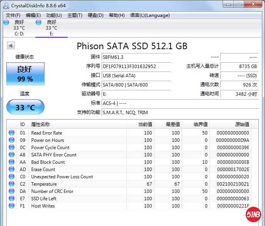Screen dimensions: 265x226
Task: Open the 语言(L)(Language) menu
Action: [x=150, y=15]
